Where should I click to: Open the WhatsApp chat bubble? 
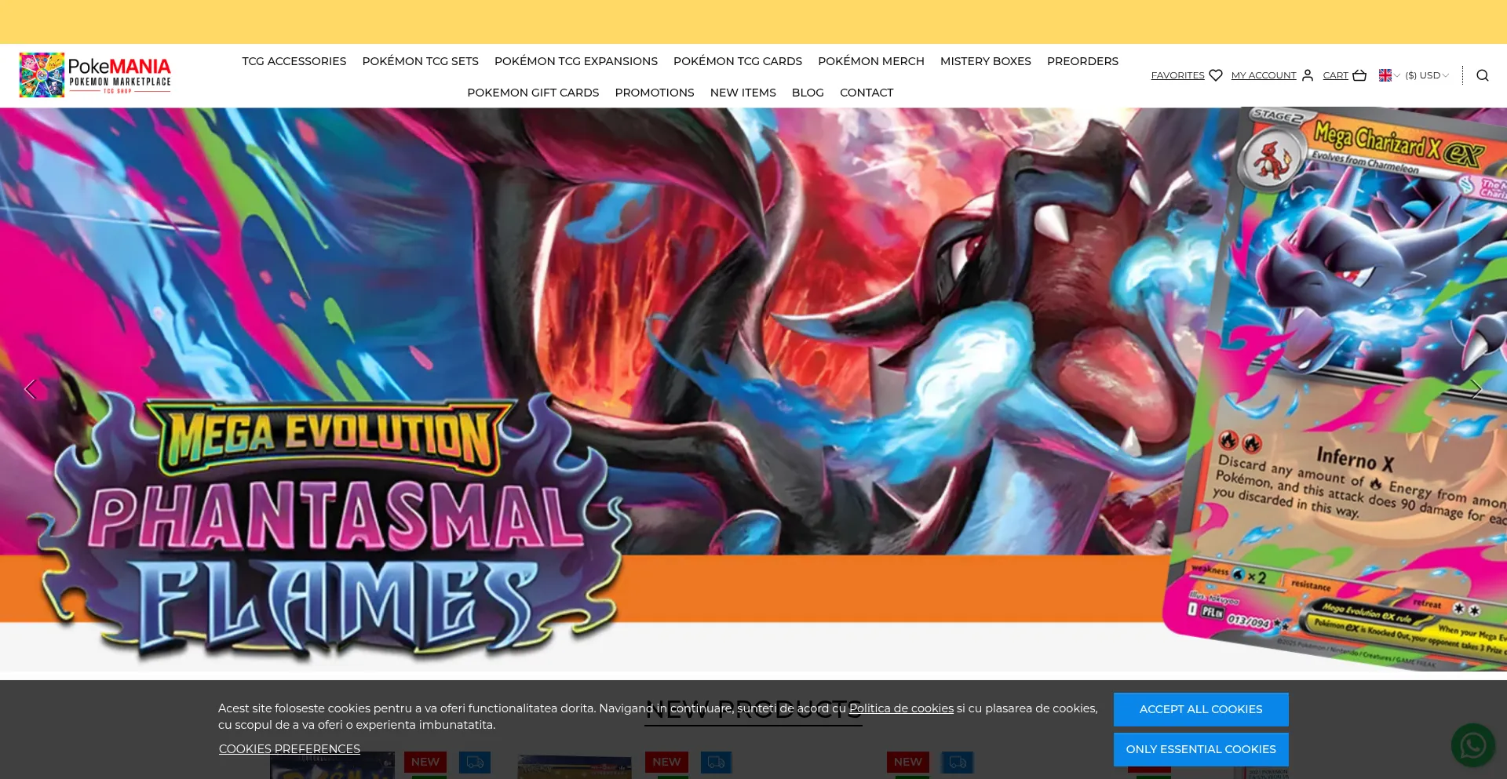tap(1473, 745)
